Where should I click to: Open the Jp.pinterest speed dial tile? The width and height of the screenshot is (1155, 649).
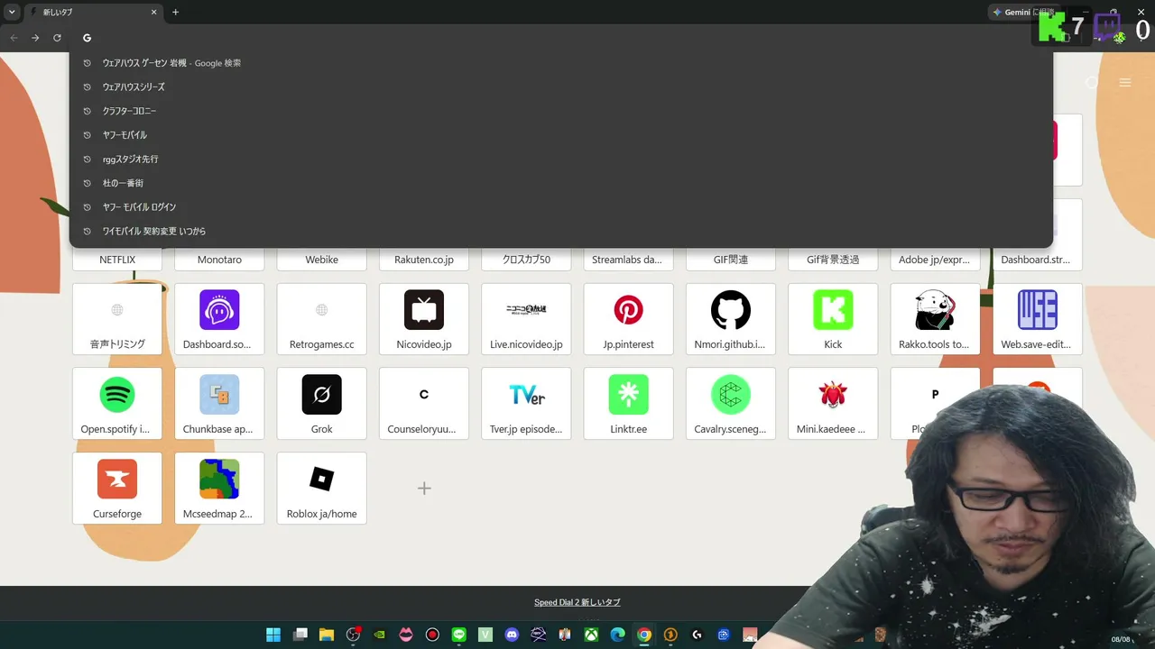pyautogui.click(x=629, y=319)
